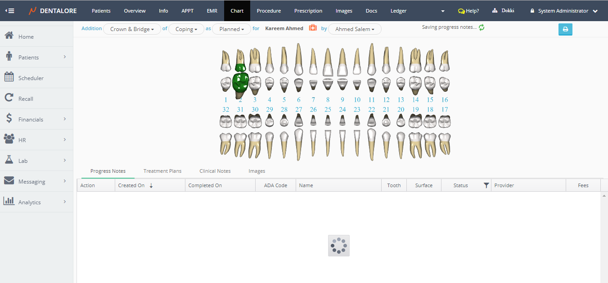Viewport: 608px width, 283px height.
Task: Click the Status column filter icon
Action: [x=486, y=185]
